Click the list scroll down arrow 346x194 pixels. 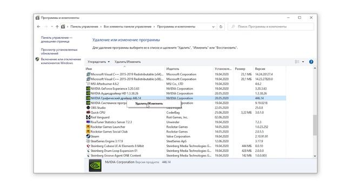pos(315,156)
